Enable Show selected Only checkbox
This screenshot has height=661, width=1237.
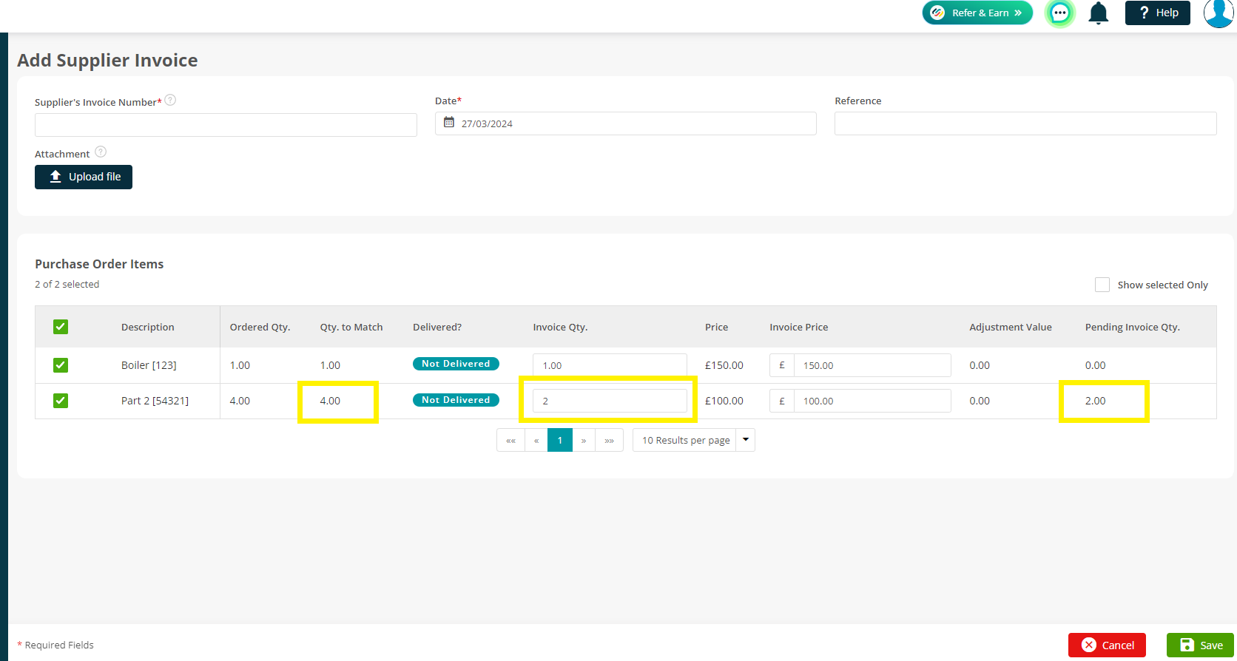[1102, 285]
